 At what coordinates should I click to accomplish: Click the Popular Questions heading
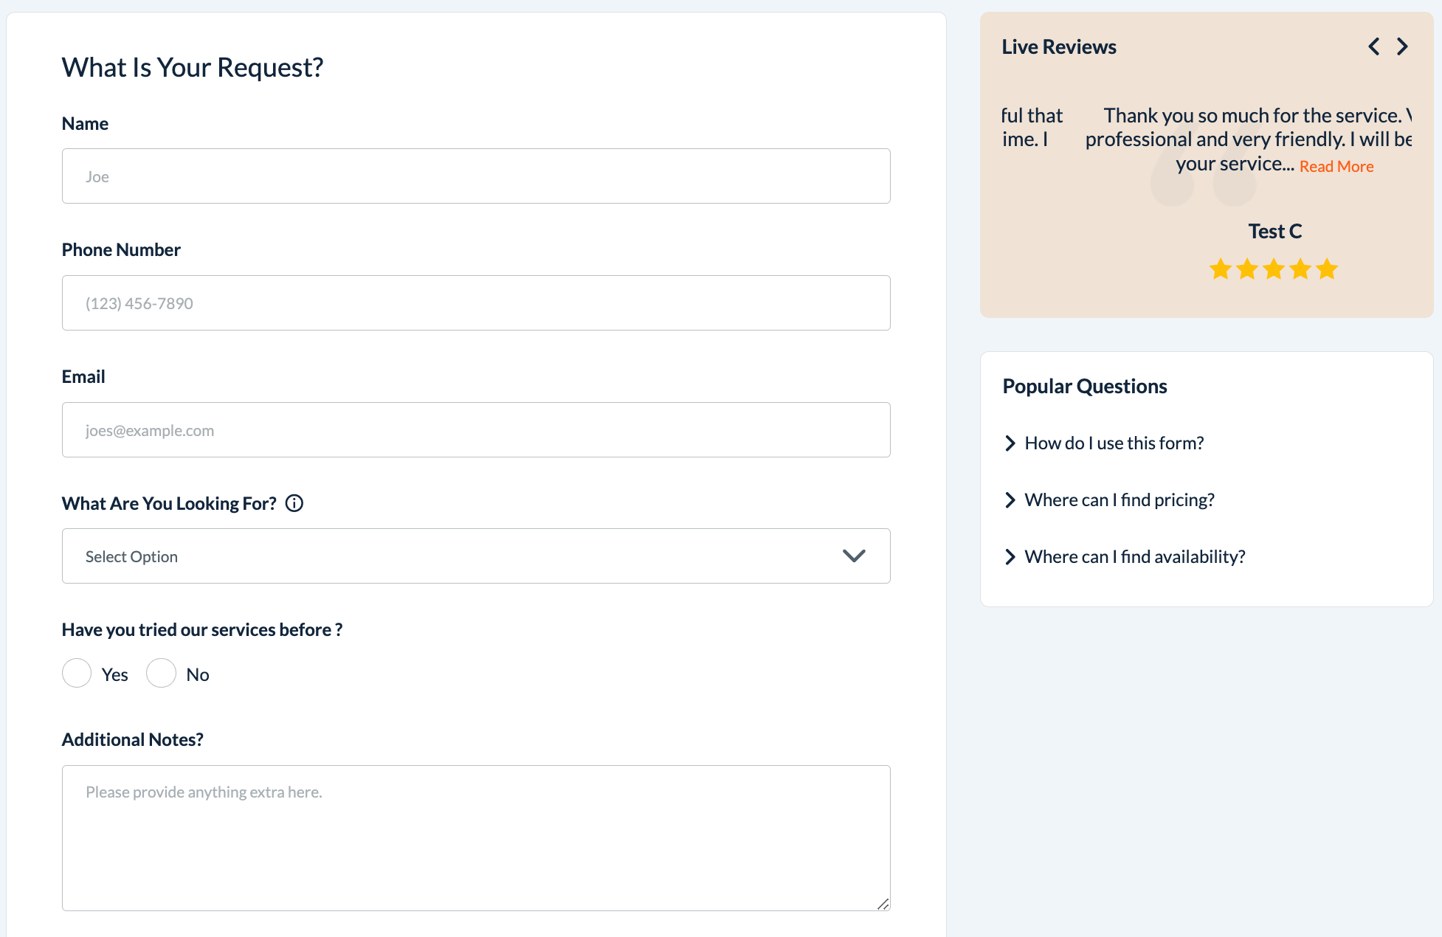[1084, 387]
